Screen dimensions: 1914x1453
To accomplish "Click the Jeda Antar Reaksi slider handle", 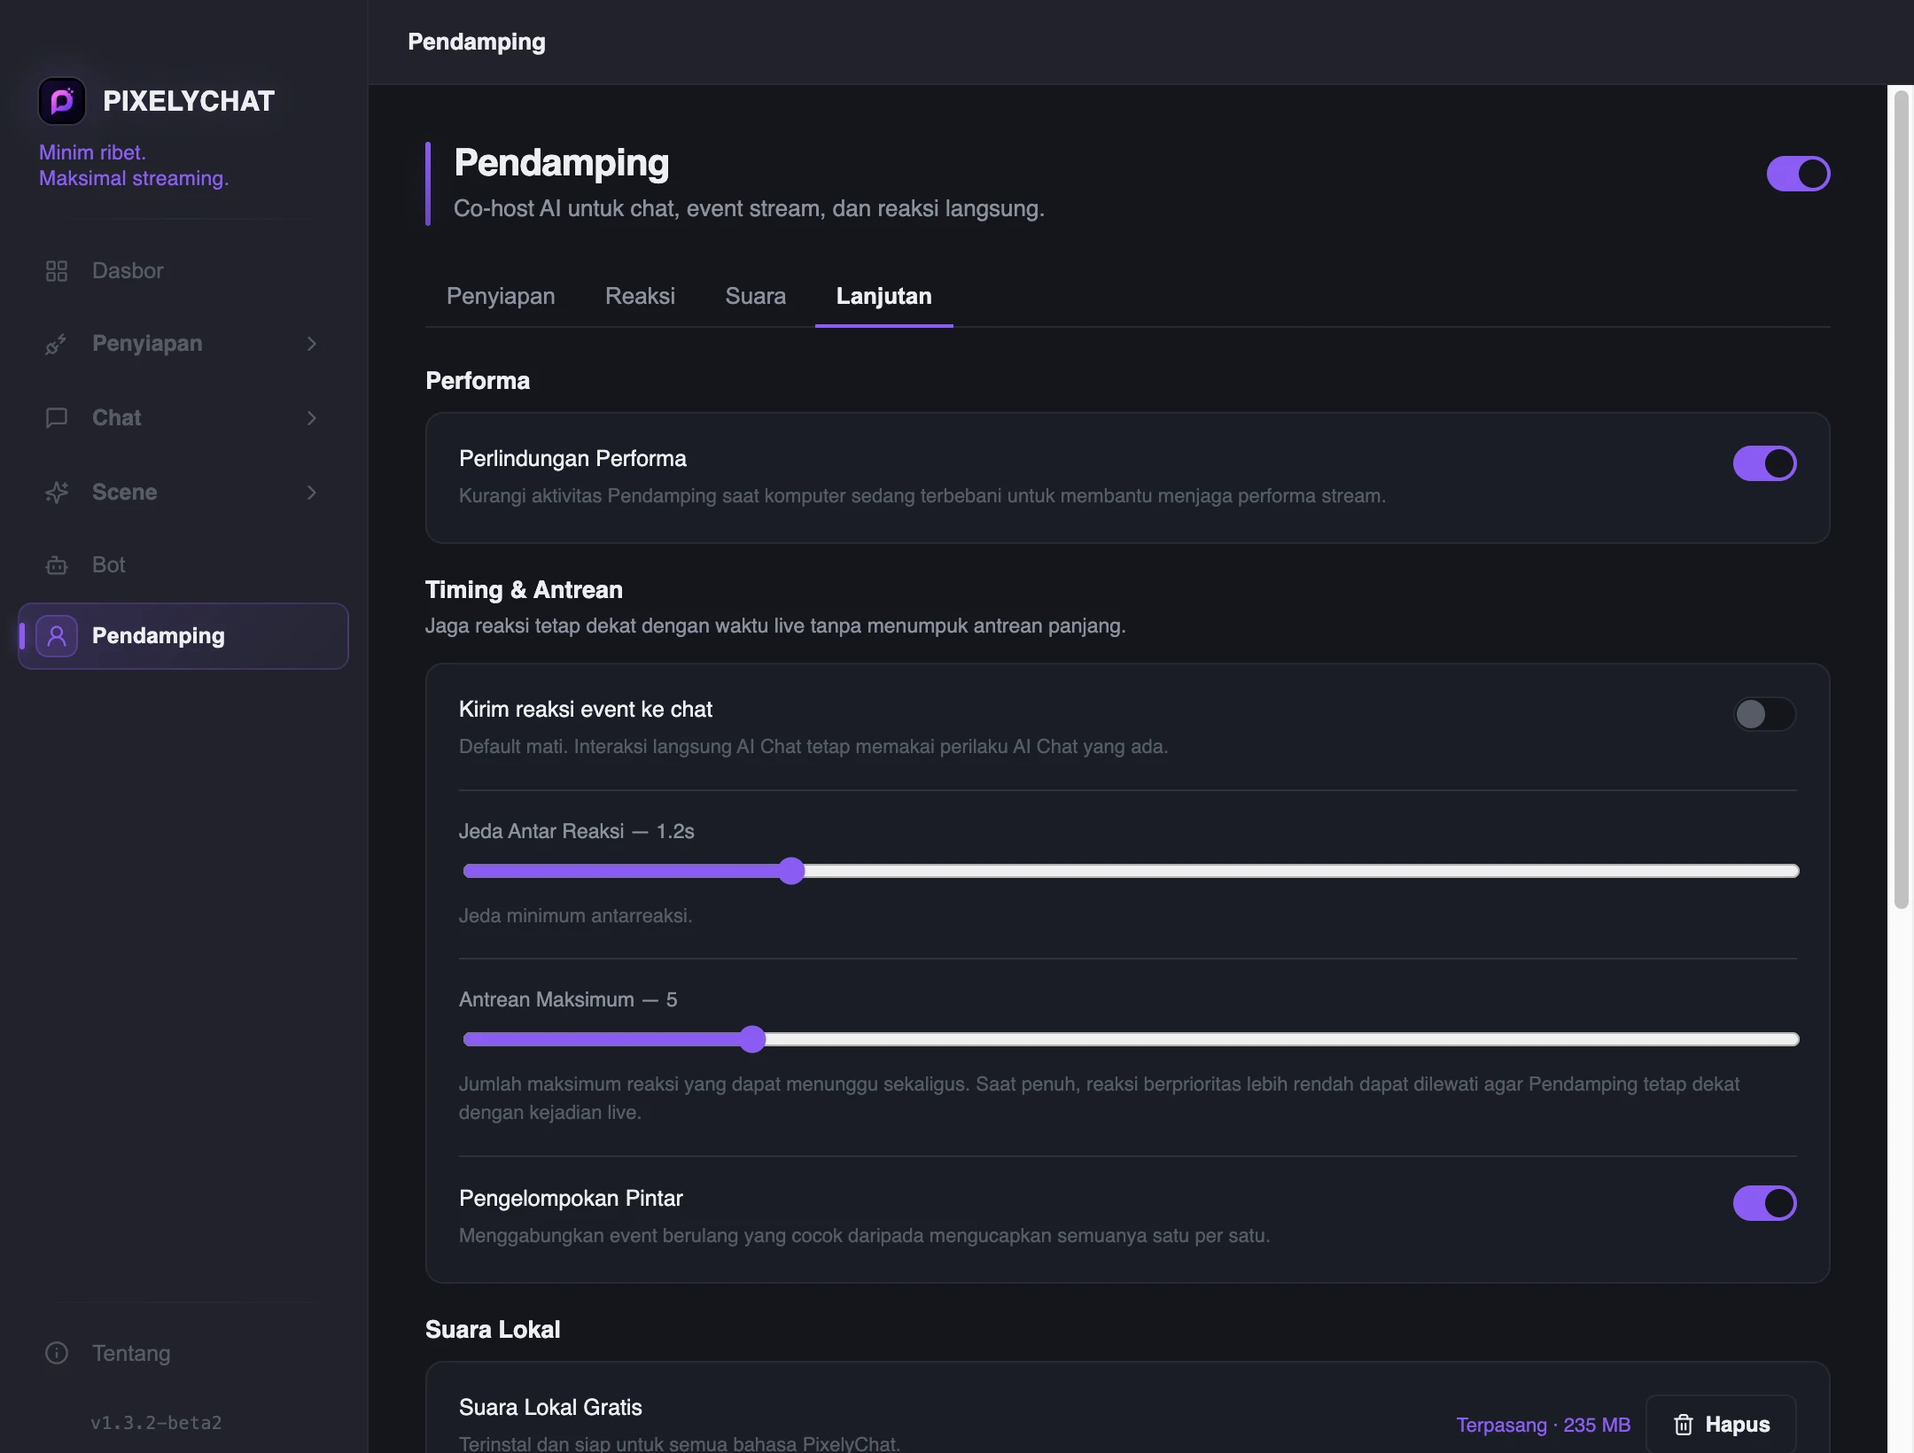I will click(791, 871).
